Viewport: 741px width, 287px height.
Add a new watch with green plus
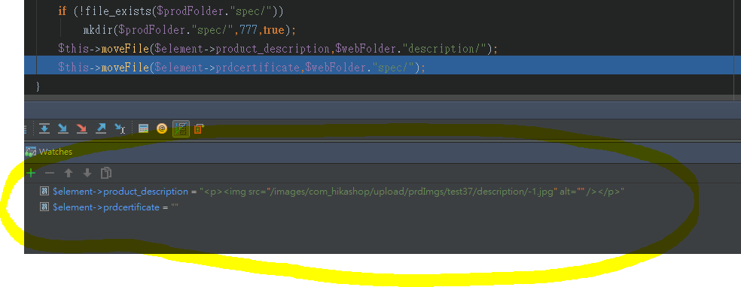pyautogui.click(x=31, y=173)
